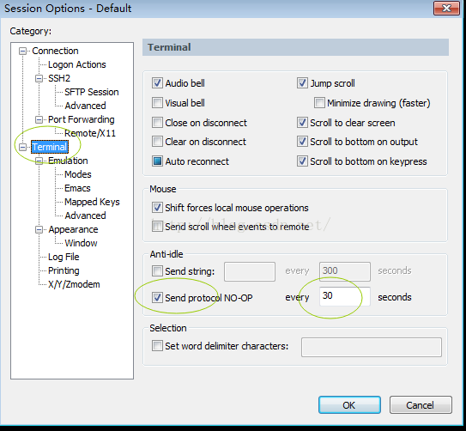Enable Visual bell checkbox
The width and height of the screenshot is (466, 431).
(x=157, y=103)
